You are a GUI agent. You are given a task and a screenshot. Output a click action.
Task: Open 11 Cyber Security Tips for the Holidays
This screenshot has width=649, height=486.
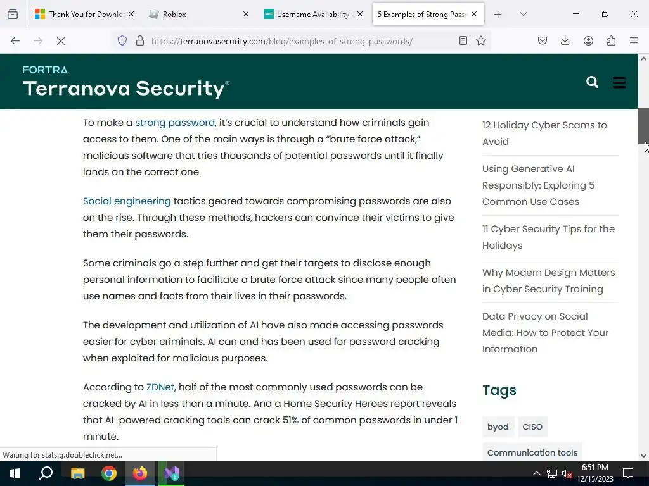(x=548, y=237)
